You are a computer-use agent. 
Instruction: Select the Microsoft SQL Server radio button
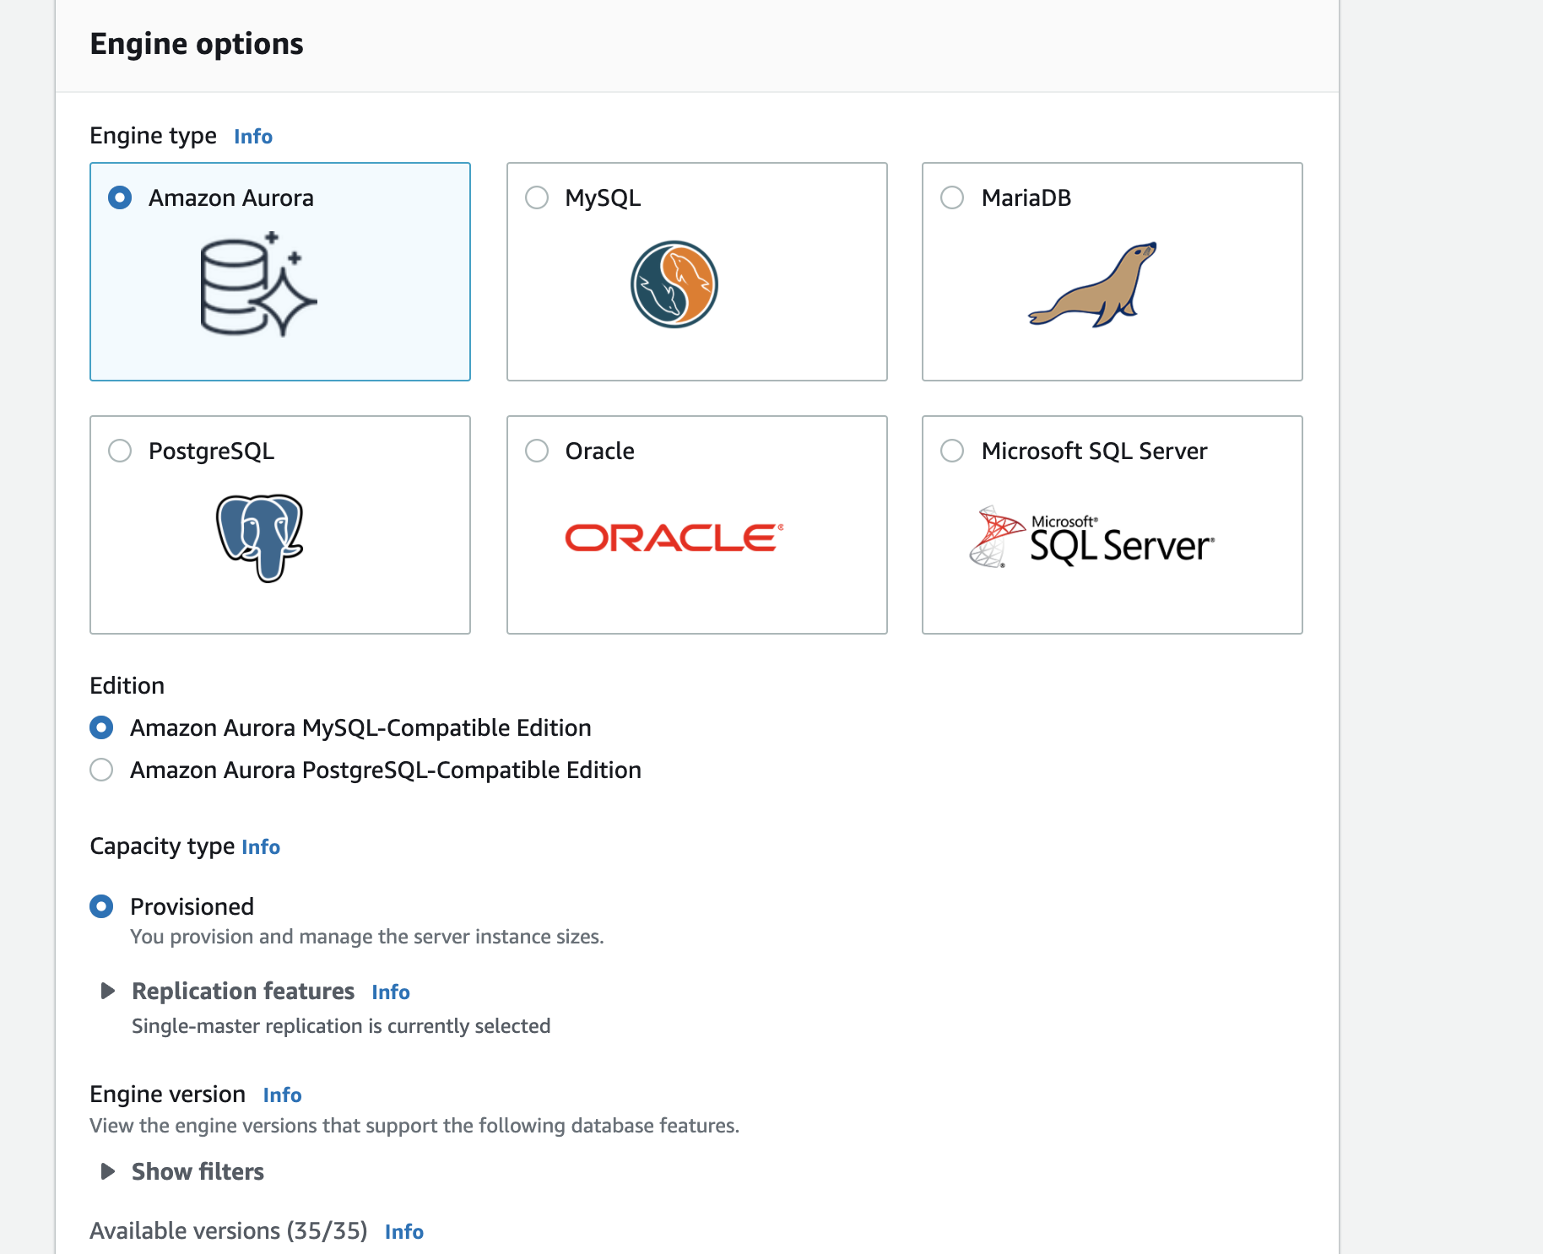pyautogui.click(x=952, y=451)
